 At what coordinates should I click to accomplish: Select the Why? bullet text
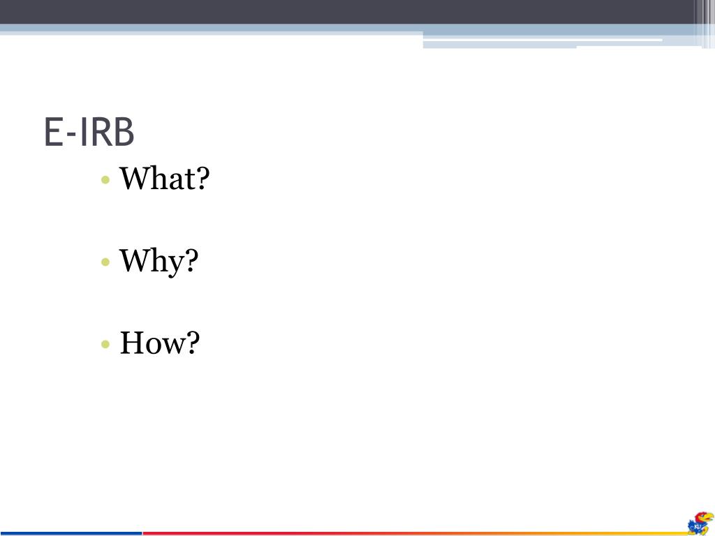tap(159, 261)
